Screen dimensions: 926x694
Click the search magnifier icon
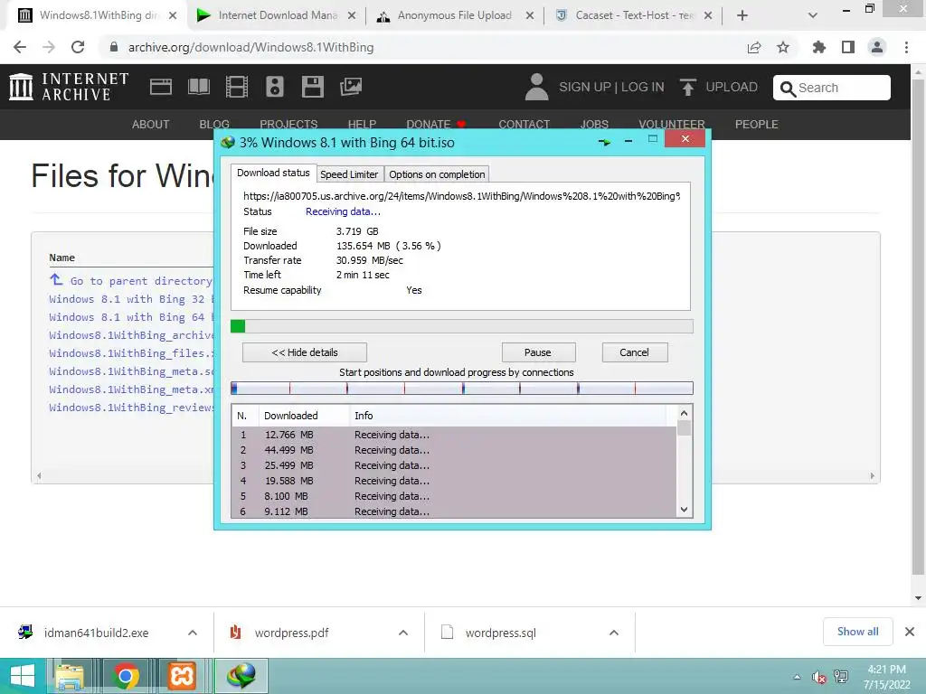pyautogui.click(x=788, y=89)
